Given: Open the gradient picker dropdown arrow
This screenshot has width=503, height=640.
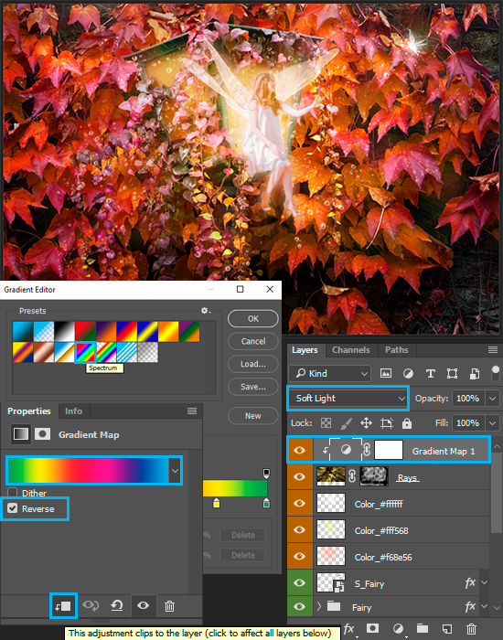Looking at the screenshot, I should (175, 471).
